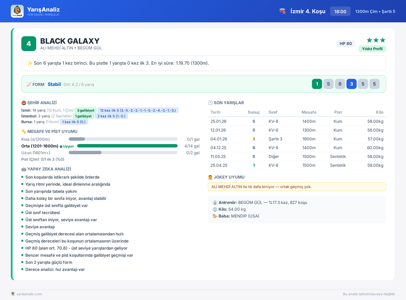Screen dimensions: 406x300
Task: Click the YarışAnaliz lion logo
Action: pyautogui.click(x=17, y=11)
